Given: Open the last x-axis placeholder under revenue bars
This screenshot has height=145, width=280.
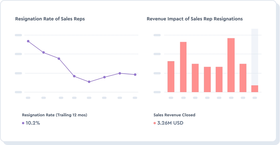Looking at the screenshot, I should click(x=255, y=98).
